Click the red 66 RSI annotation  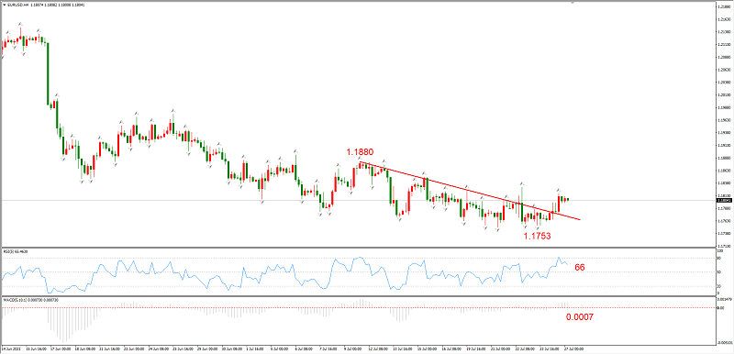click(x=580, y=268)
